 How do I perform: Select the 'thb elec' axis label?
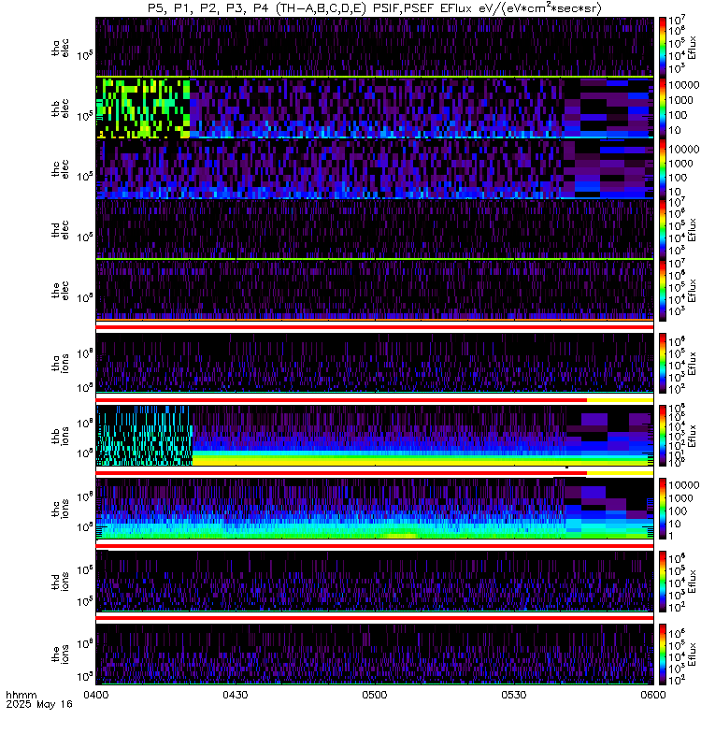tap(60, 108)
